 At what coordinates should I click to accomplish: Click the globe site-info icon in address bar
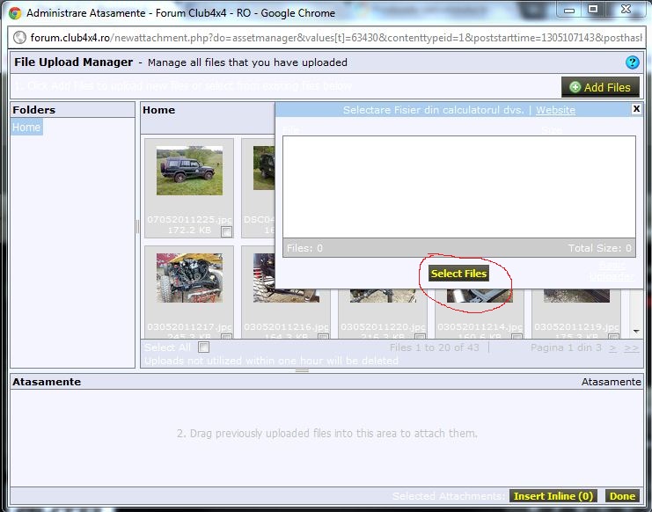pyautogui.click(x=19, y=38)
